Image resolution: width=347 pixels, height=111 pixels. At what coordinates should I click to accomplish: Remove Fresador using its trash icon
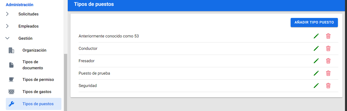pyautogui.click(x=328, y=61)
